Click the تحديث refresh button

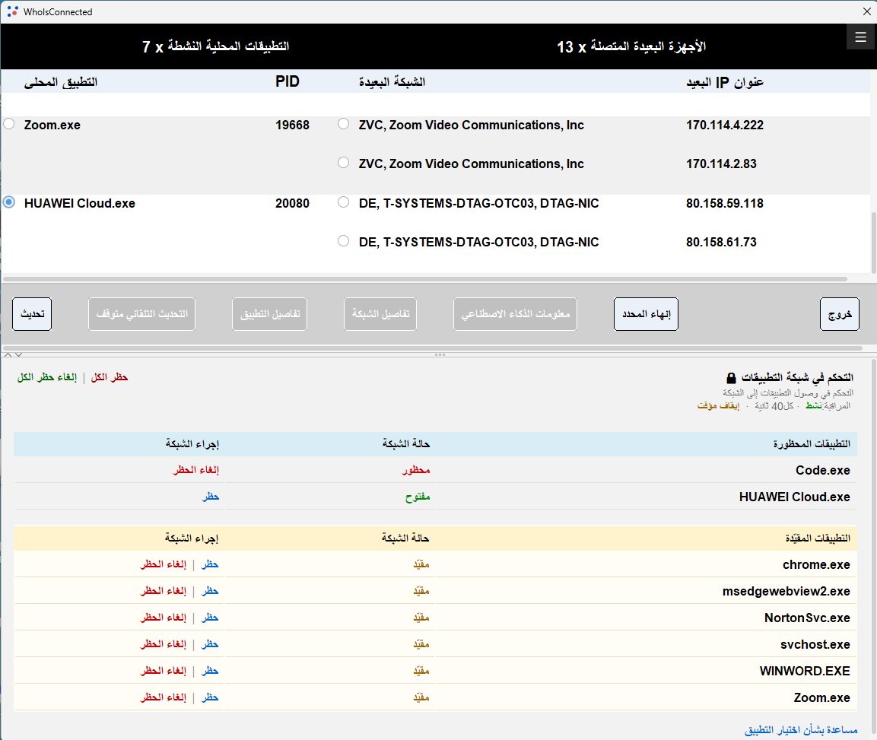click(32, 314)
